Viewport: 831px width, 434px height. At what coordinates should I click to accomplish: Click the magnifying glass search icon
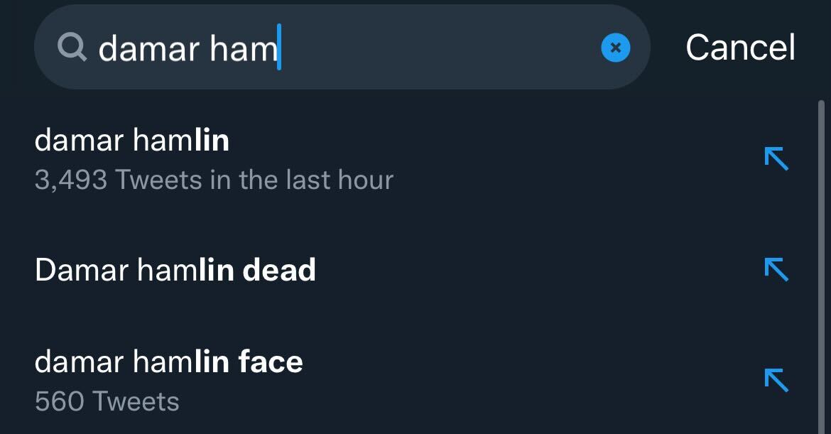[x=72, y=48]
